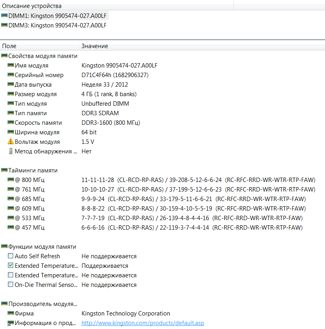Screen dimensions: 325x329
Task: Click the icon next to 'Производитель модуля'
Action: pyautogui.click(x=4, y=304)
